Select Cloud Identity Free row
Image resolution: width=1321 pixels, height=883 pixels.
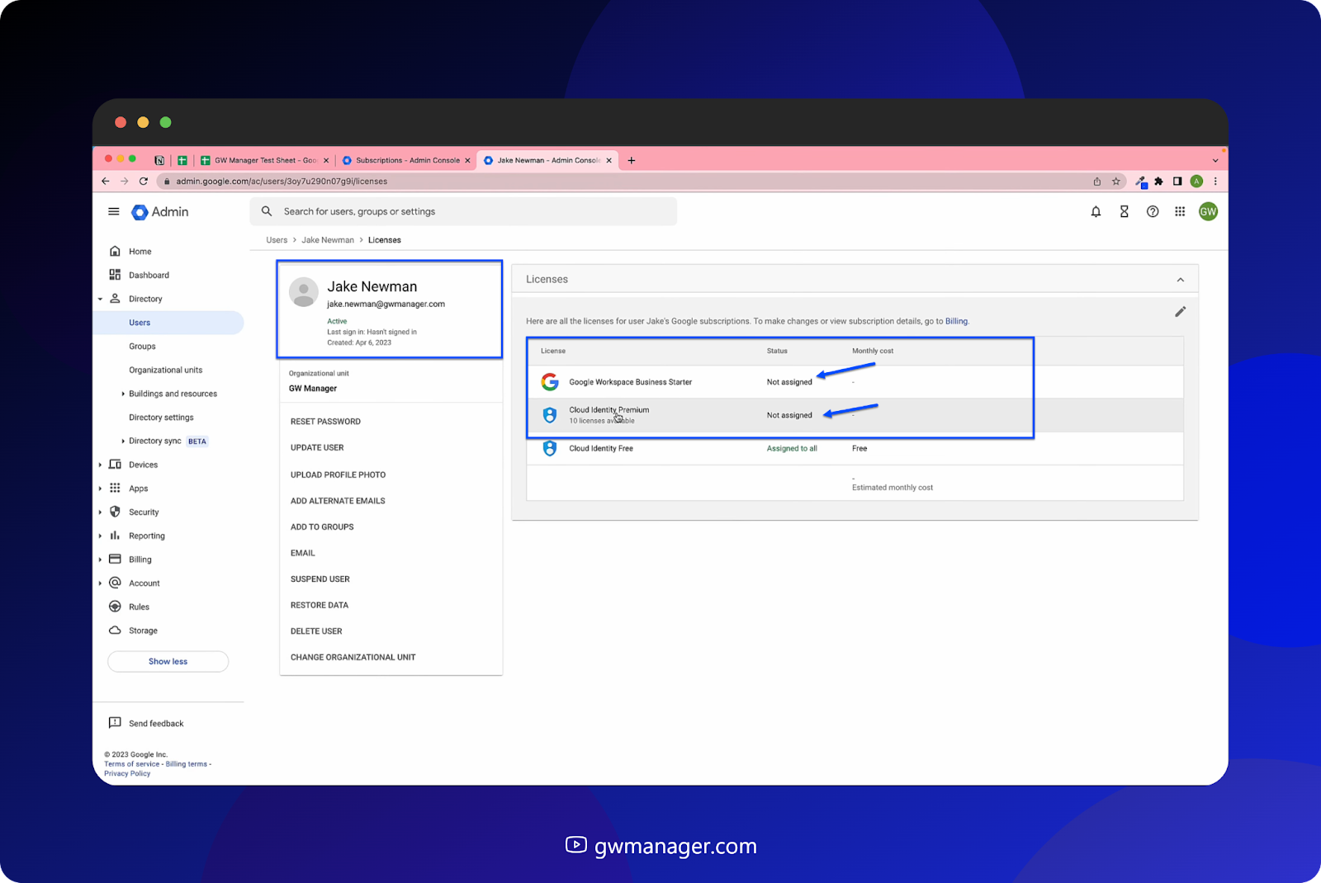point(855,449)
